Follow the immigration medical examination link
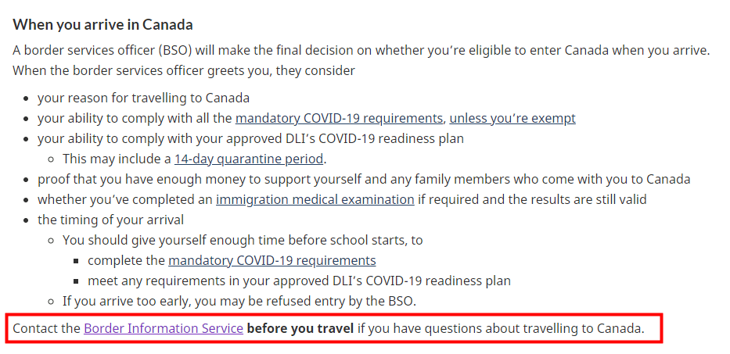Viewport: 730px width, 354px height. coord(315,199)
